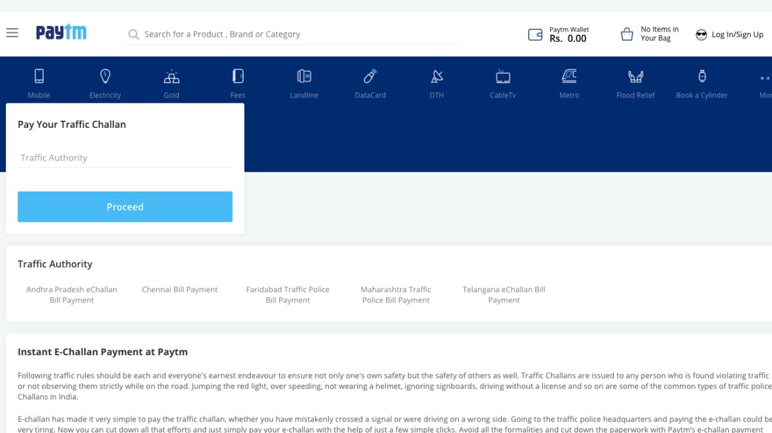This screenshot has width=772, height=433.
Task: Click the DataCard category label
Action: click(x=371, y=95)
